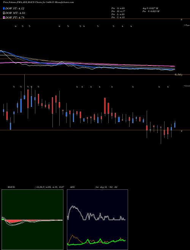Image resolution: width=190 pixels, height=250 pixels.
Task: Click the white DOW MT legend swatch
Action: pos(4,13)
